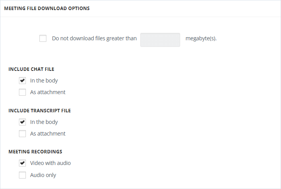This screenshot has height=189, width=281.
Task: Click 'Do not download files greater than' label
Action: tap(94, 38)
